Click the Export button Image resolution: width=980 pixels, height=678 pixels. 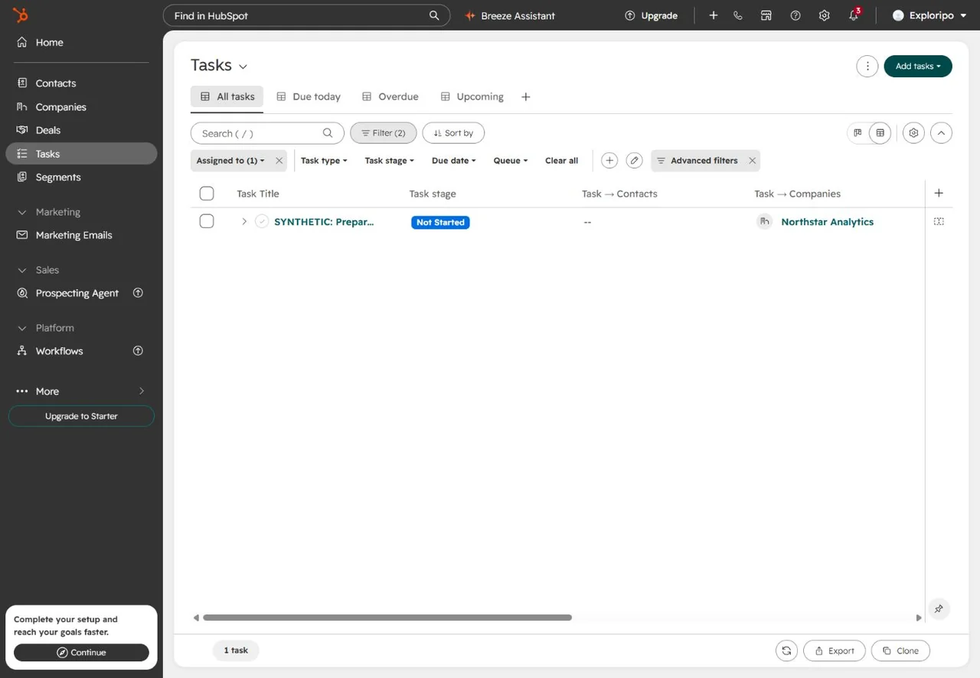[x=835, y=650]
